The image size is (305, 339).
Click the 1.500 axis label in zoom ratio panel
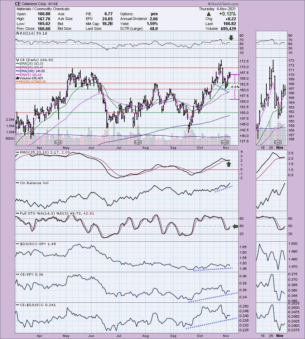coord(293,244)
